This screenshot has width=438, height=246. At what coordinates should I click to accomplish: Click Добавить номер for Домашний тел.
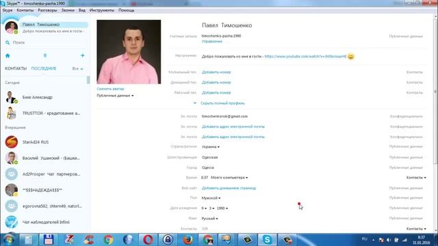(x=216, y=83)
